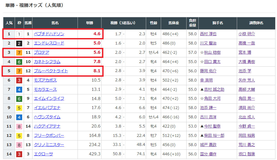277x160 pixels.
Task: Click the pink frame 8 box beside ハクアイアテナ
Action: (19, 126)
